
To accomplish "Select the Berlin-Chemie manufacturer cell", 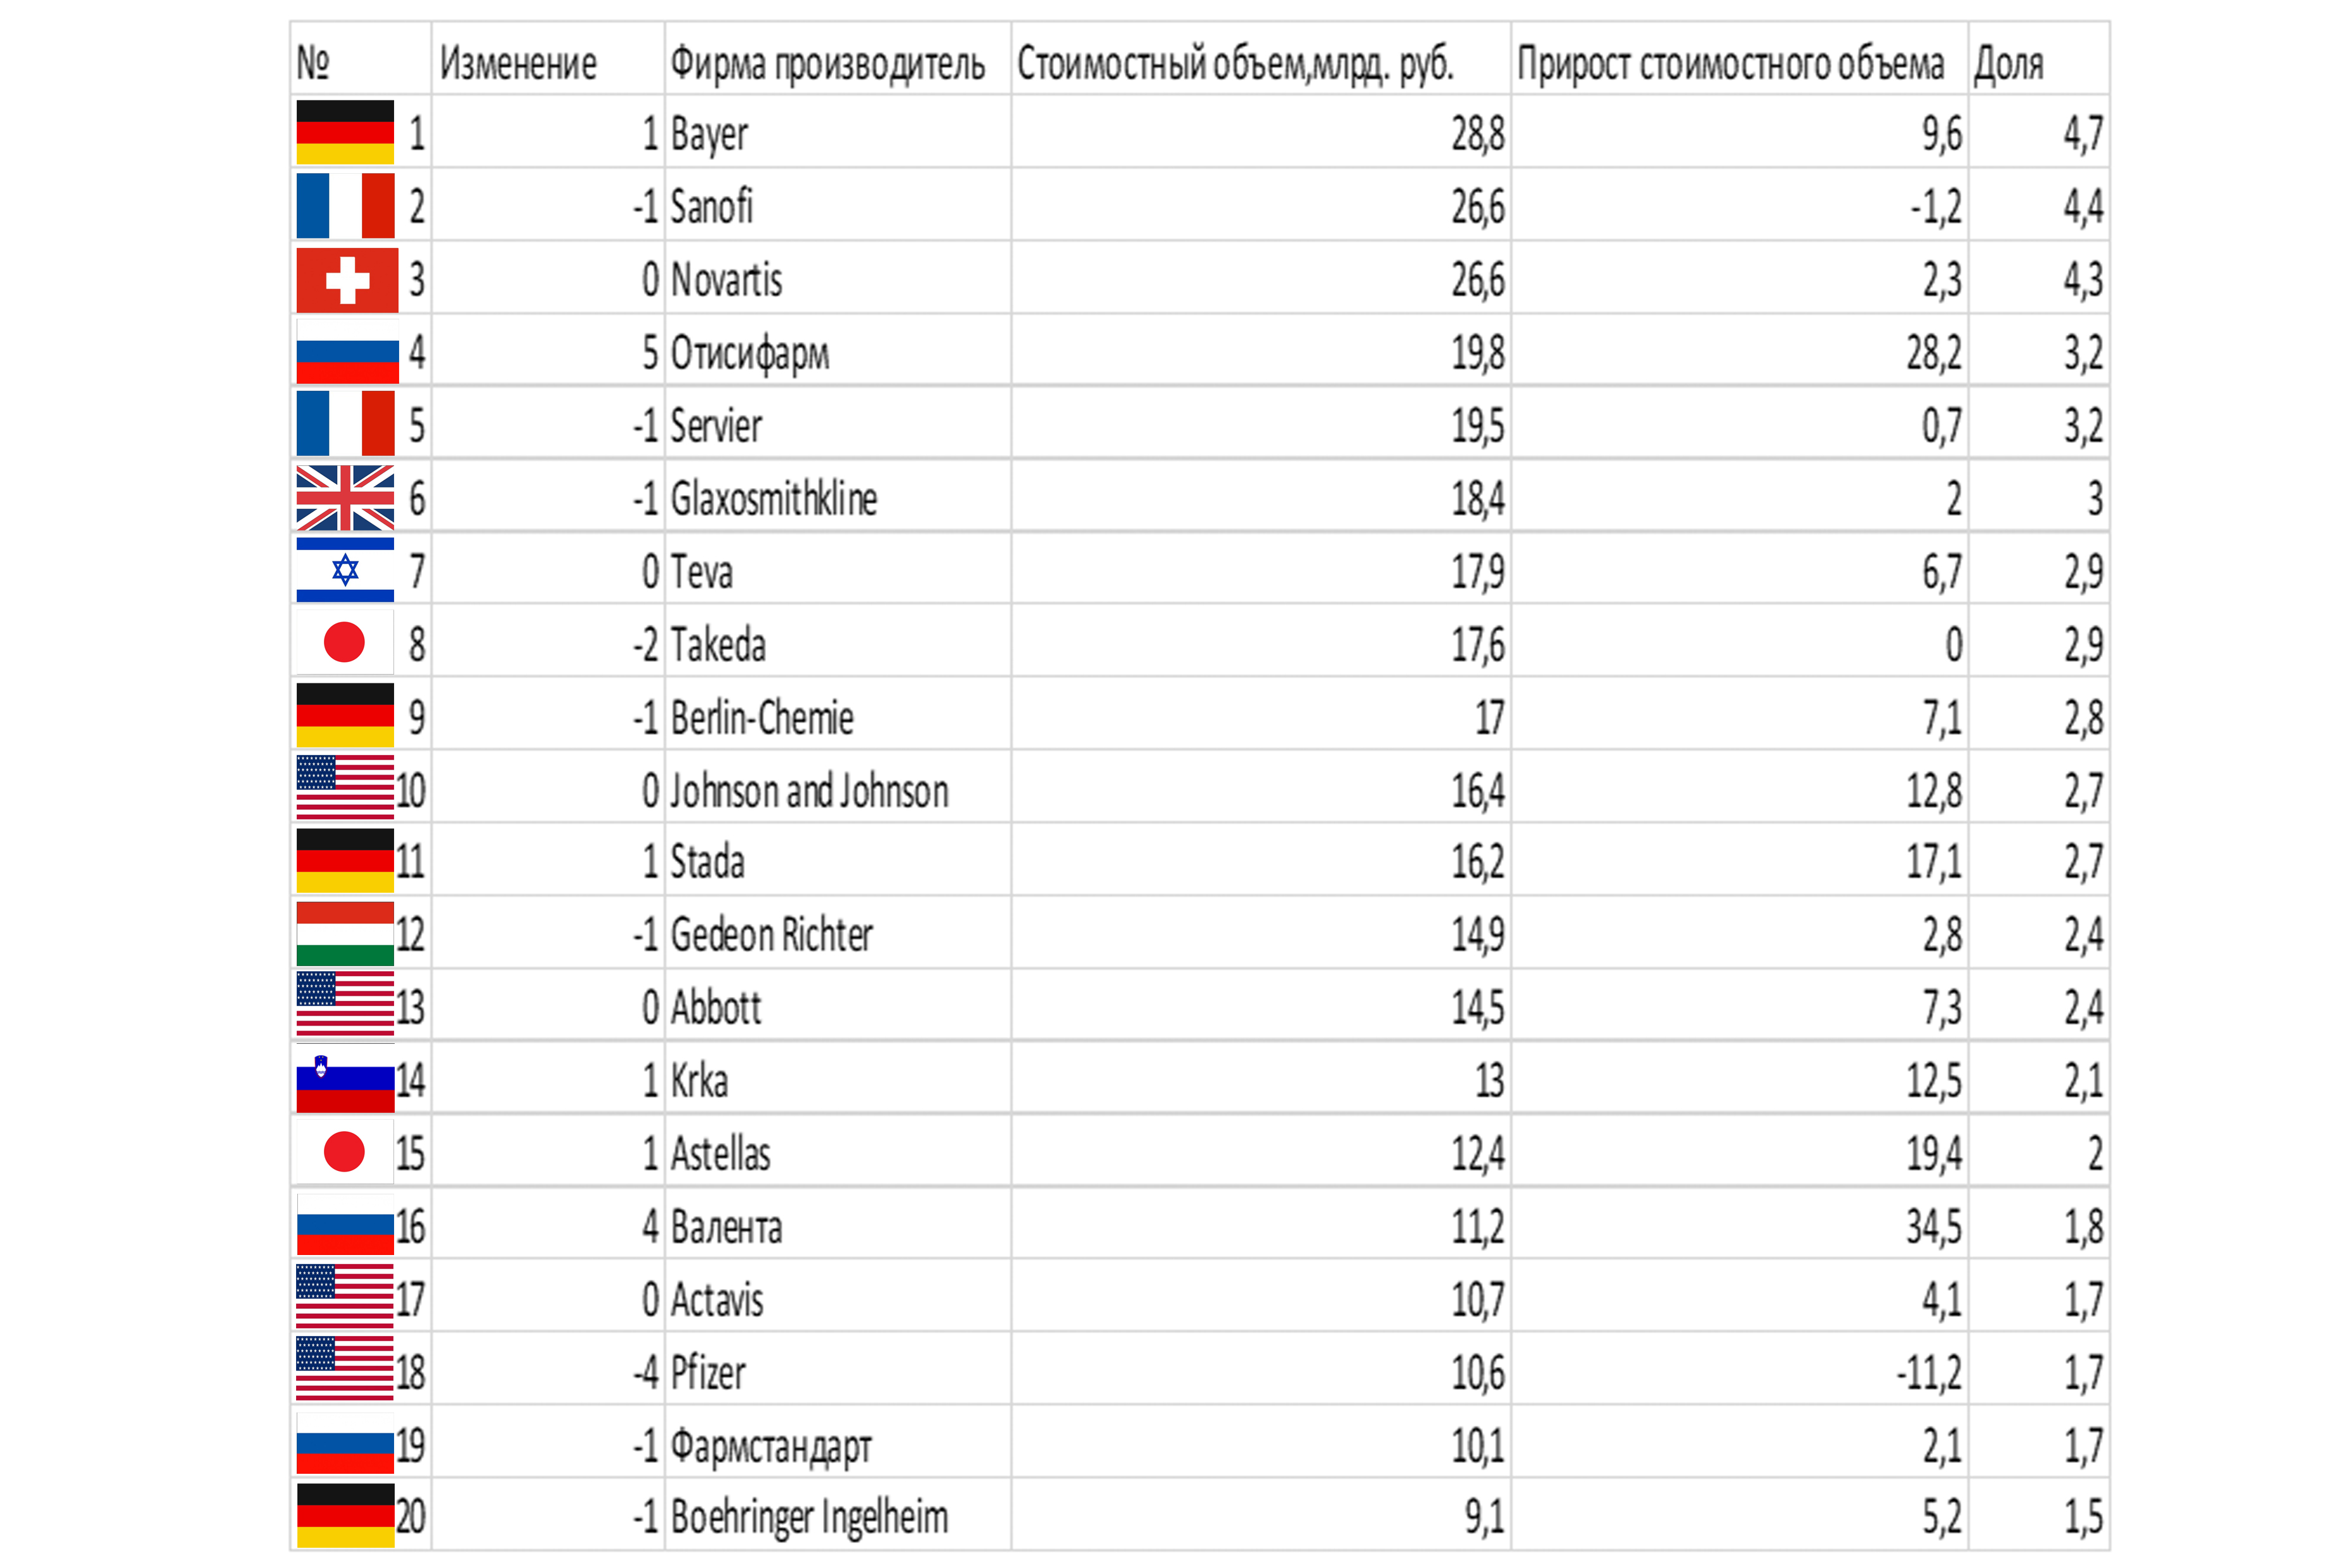I will [838, 717].
